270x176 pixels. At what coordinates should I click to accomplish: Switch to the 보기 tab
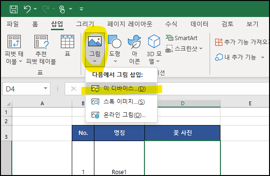[252, 24]
